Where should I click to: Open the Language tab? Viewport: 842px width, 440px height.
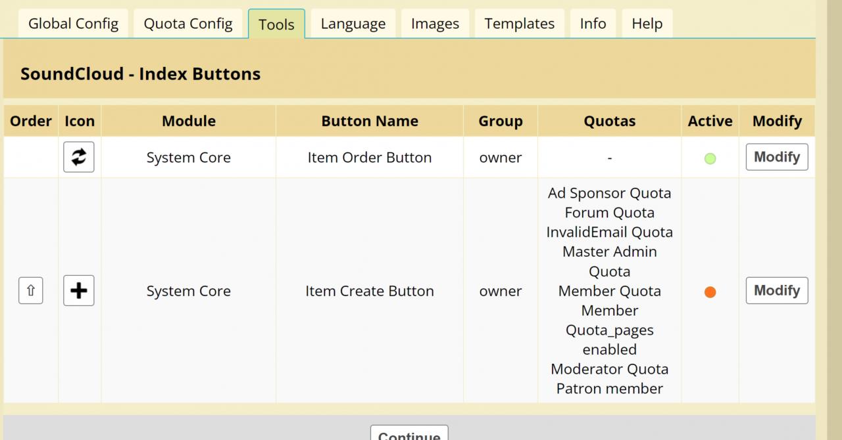[353, 24]
